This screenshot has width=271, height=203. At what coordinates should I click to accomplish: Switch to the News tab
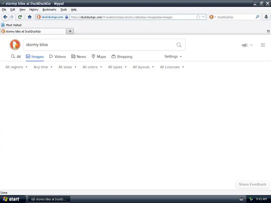pos(79,57)
